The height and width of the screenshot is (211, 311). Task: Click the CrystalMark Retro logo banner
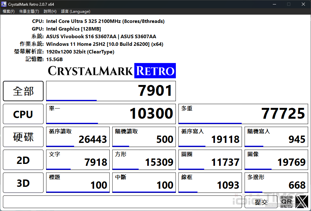coord(111,70)
